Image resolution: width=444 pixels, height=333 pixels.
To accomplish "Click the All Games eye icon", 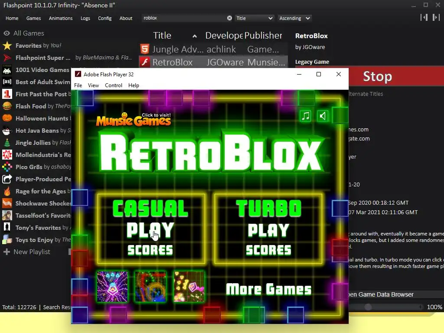I will (x=7, y=33).
